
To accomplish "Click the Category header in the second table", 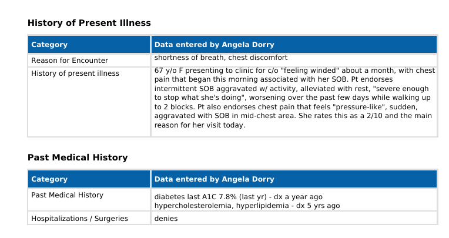I will 49,179.
